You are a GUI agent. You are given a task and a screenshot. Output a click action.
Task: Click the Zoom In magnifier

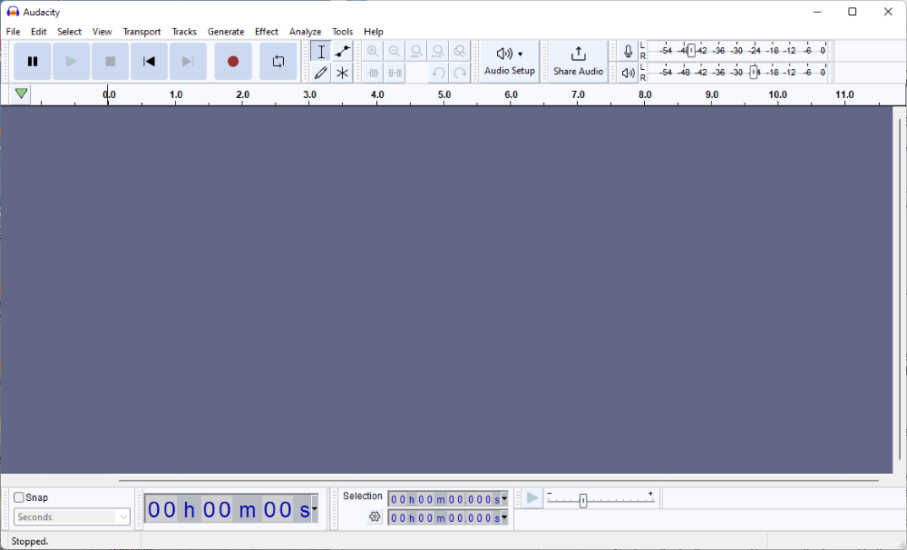pos(373,52)
